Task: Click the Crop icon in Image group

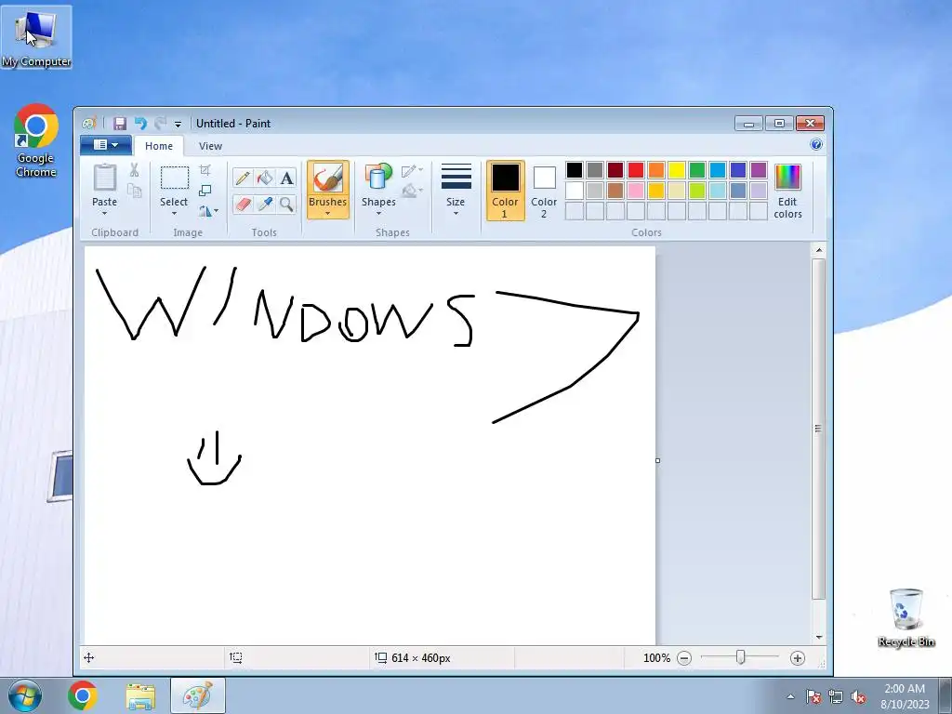Action: (205, 171)
